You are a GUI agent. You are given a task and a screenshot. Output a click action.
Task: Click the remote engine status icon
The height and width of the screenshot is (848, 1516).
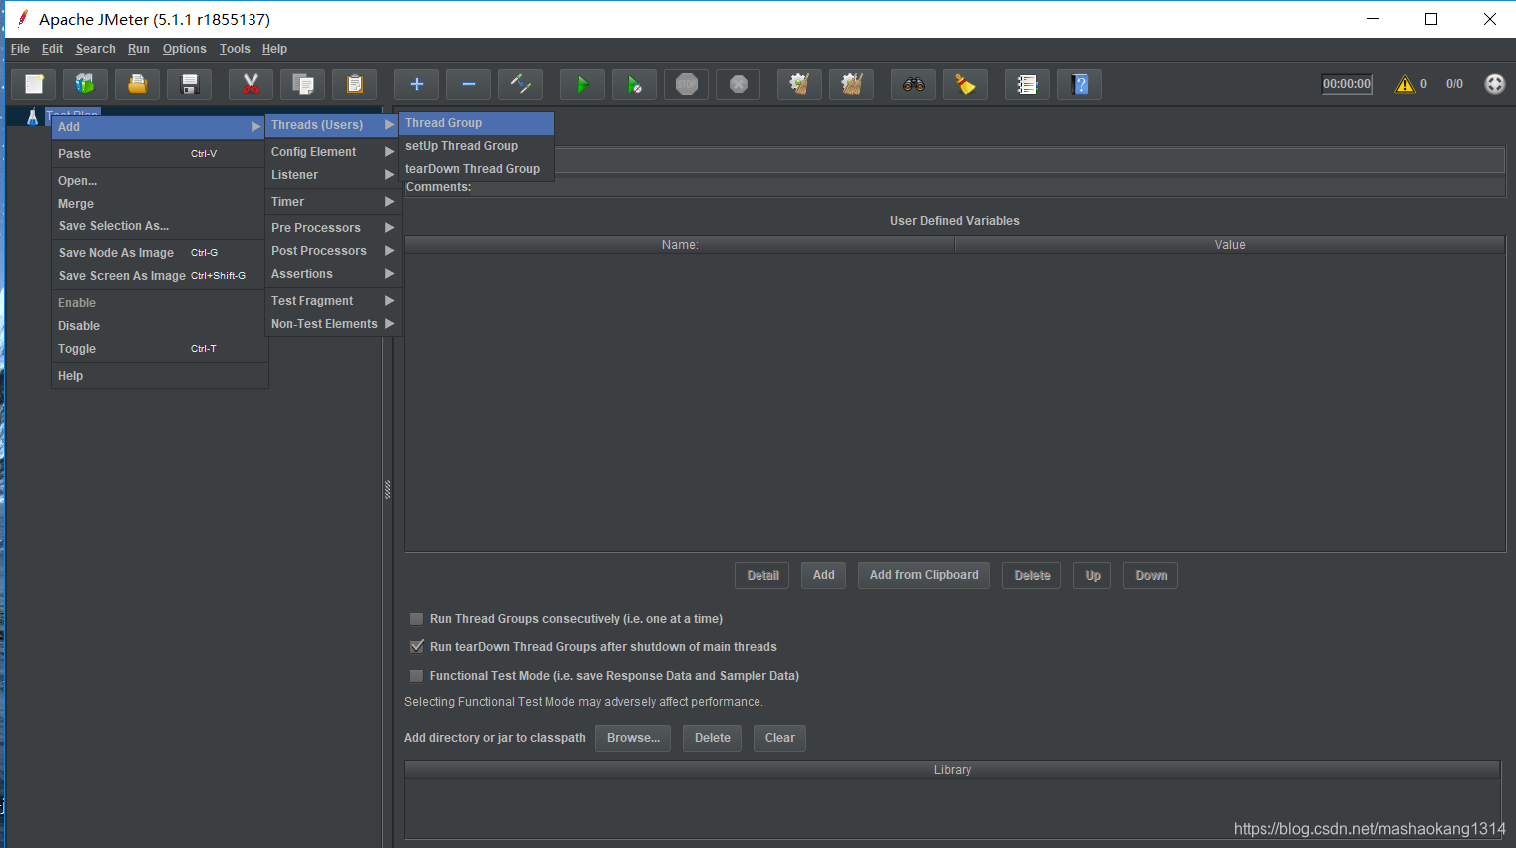pos(1494,84)
